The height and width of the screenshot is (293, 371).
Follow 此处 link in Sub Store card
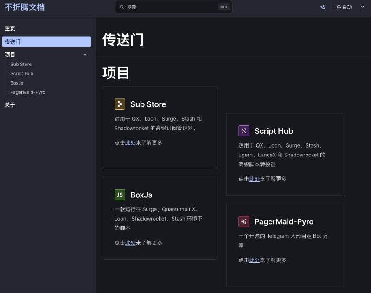point(130,143)
